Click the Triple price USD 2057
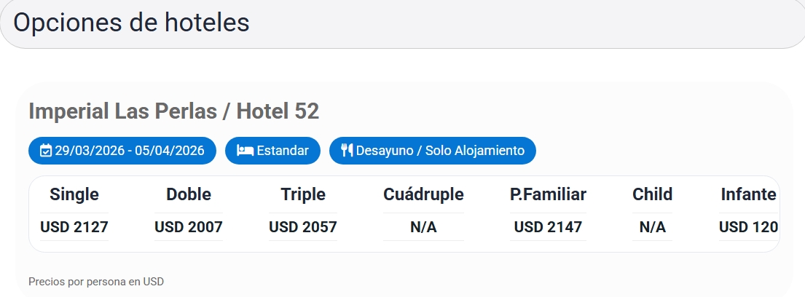Image resolution: width=805 pixels, height=297 pixels. (x=303, y=227)
